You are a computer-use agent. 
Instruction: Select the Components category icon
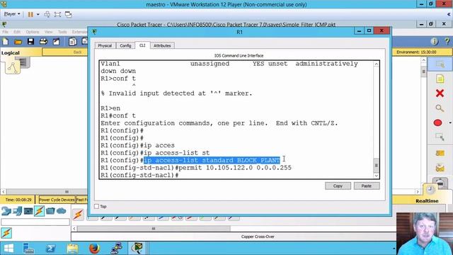coord(28,211)
